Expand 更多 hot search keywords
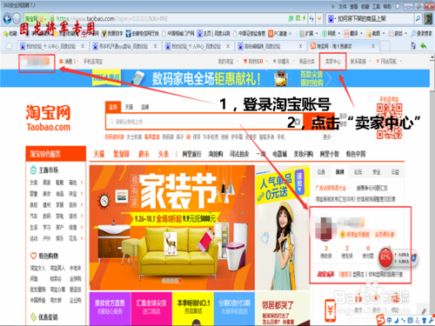 point(327,137)
